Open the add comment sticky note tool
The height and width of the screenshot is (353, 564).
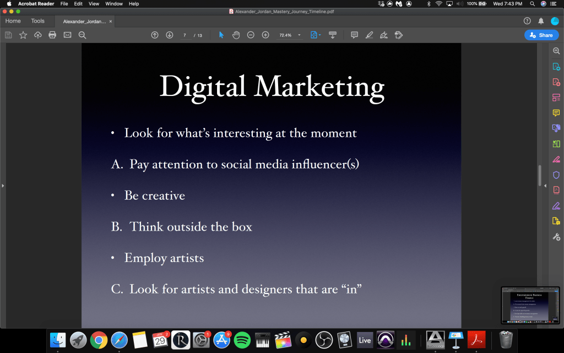354,35
